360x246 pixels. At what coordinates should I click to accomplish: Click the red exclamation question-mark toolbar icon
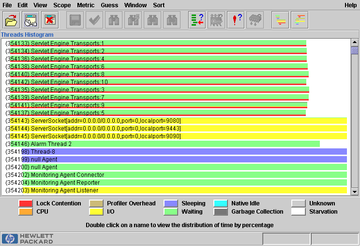[236, 20]
